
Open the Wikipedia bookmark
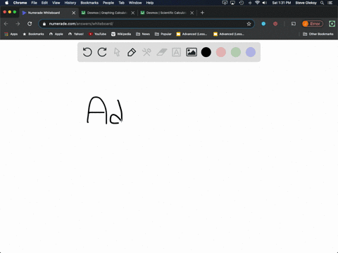121,34
